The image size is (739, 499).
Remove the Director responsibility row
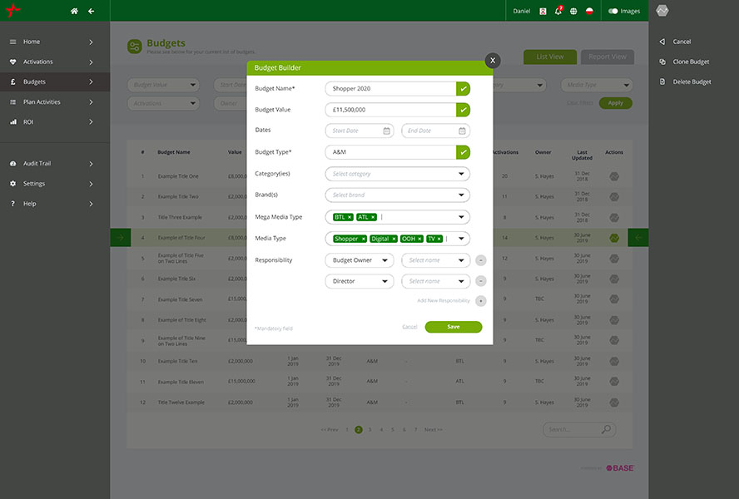pyautogui.click(x=481, y=281)
